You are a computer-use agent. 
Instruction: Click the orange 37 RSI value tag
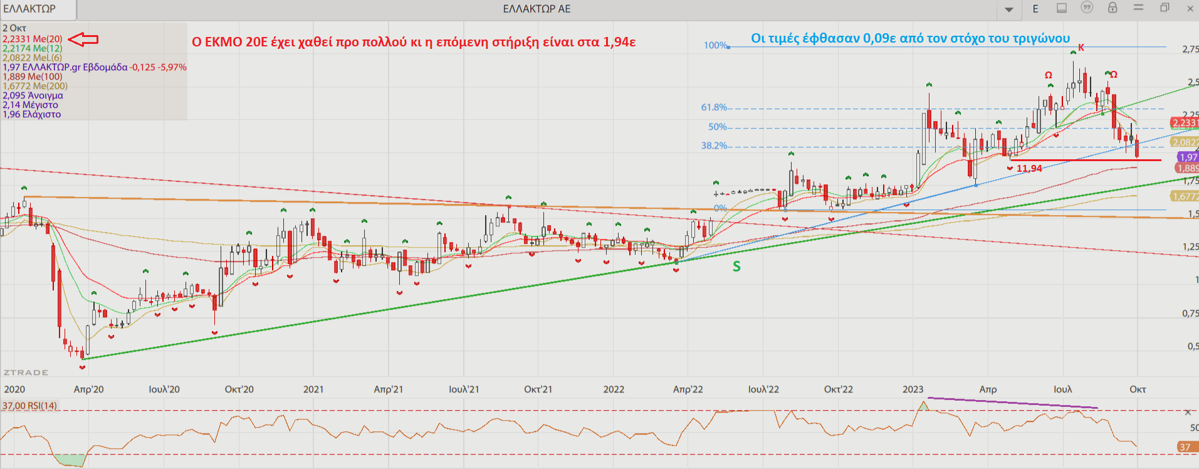[x=1188, y=447]
